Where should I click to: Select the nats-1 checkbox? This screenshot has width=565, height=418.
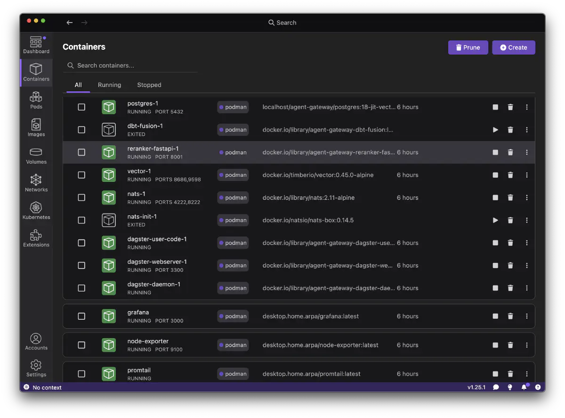(81, 197)
